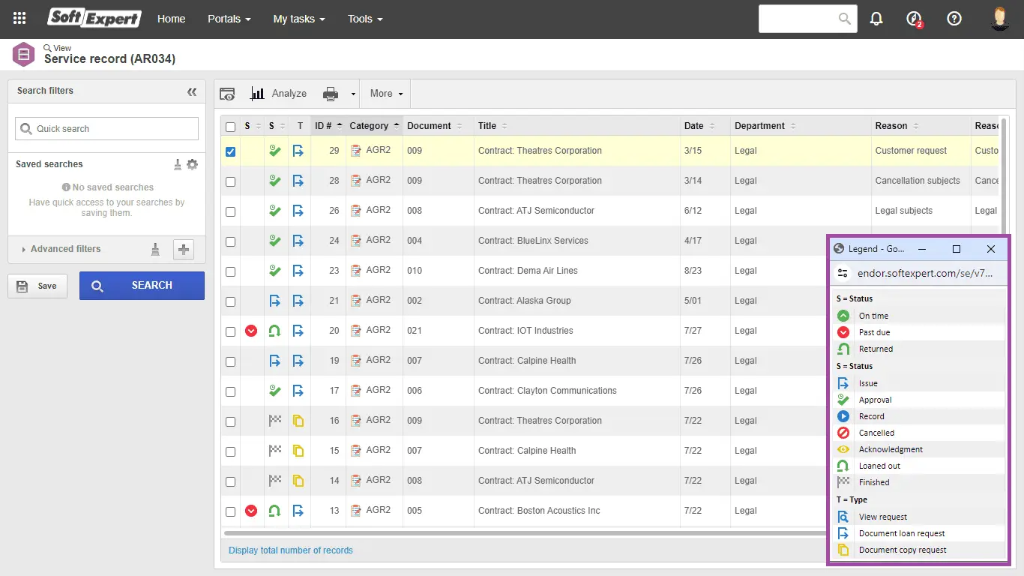This screenshot has width=1024, height=576.
Task: Click the saved searches gear icon
Action: click(193, 164)
